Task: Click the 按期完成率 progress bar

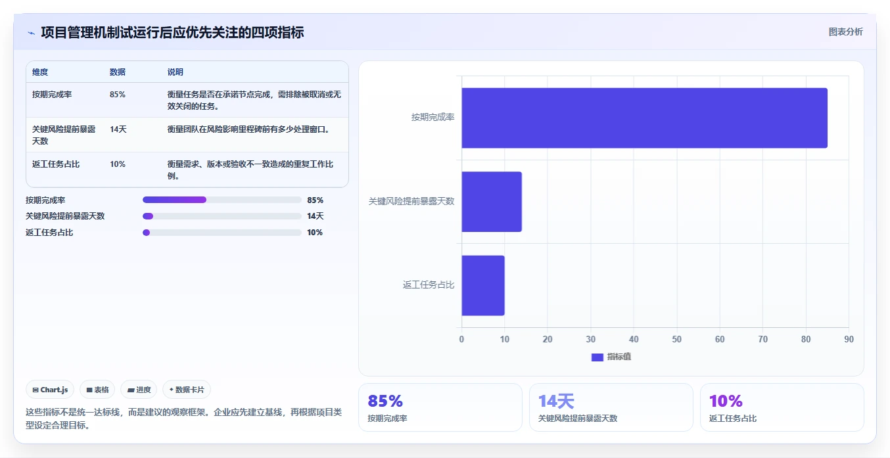Action: (x=222, y=200)
